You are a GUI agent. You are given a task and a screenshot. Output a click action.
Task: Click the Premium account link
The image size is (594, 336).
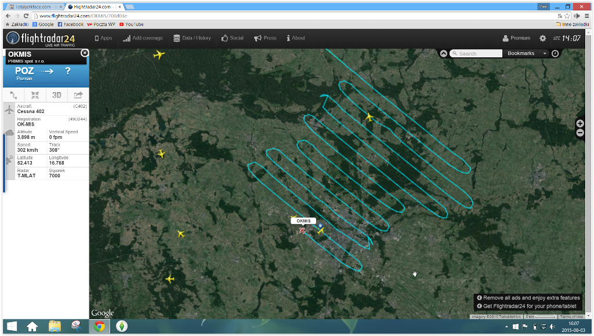(516, 38)
